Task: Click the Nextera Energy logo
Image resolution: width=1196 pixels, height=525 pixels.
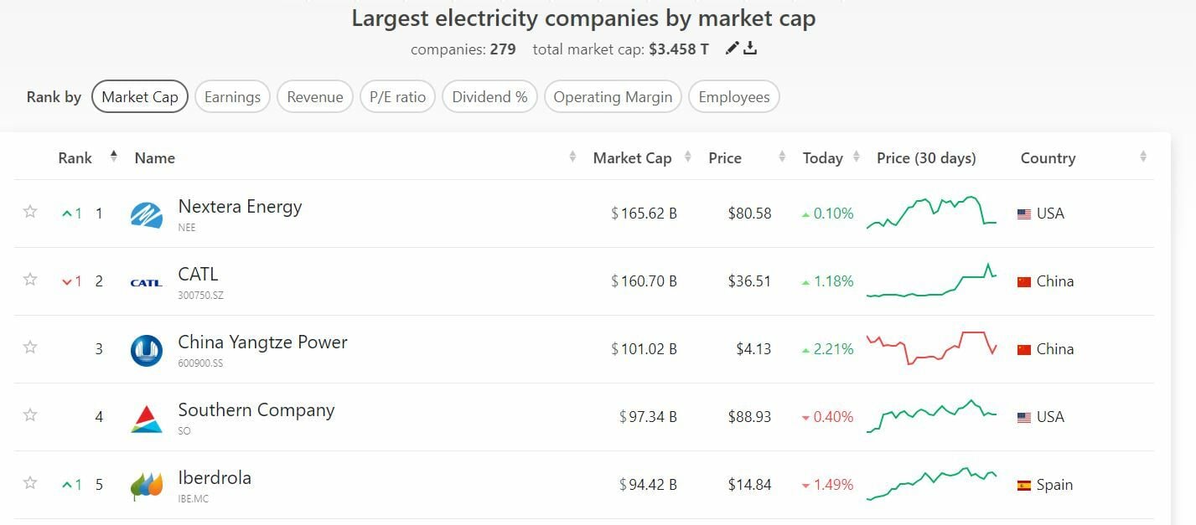Action: (147, 214)
